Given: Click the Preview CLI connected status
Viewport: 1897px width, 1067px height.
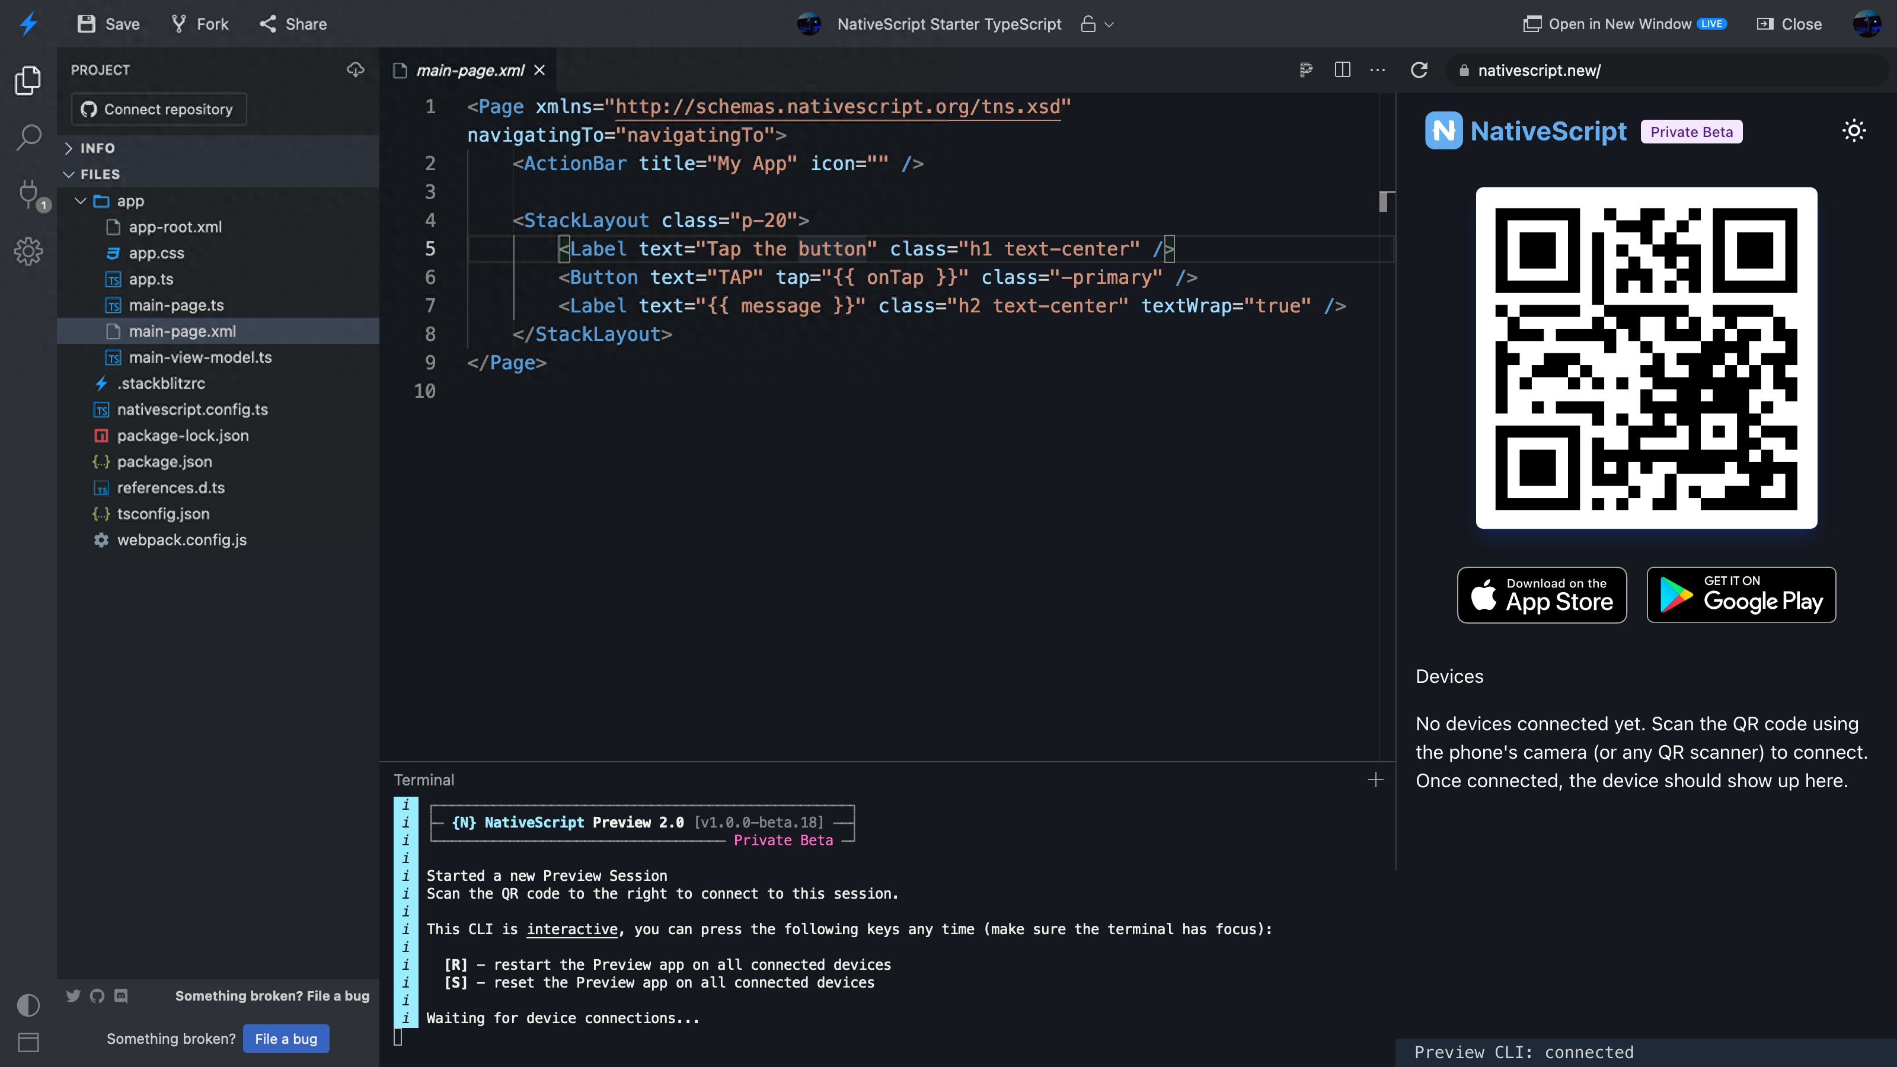Looking at the screenshot, I should (1524, 1052).
